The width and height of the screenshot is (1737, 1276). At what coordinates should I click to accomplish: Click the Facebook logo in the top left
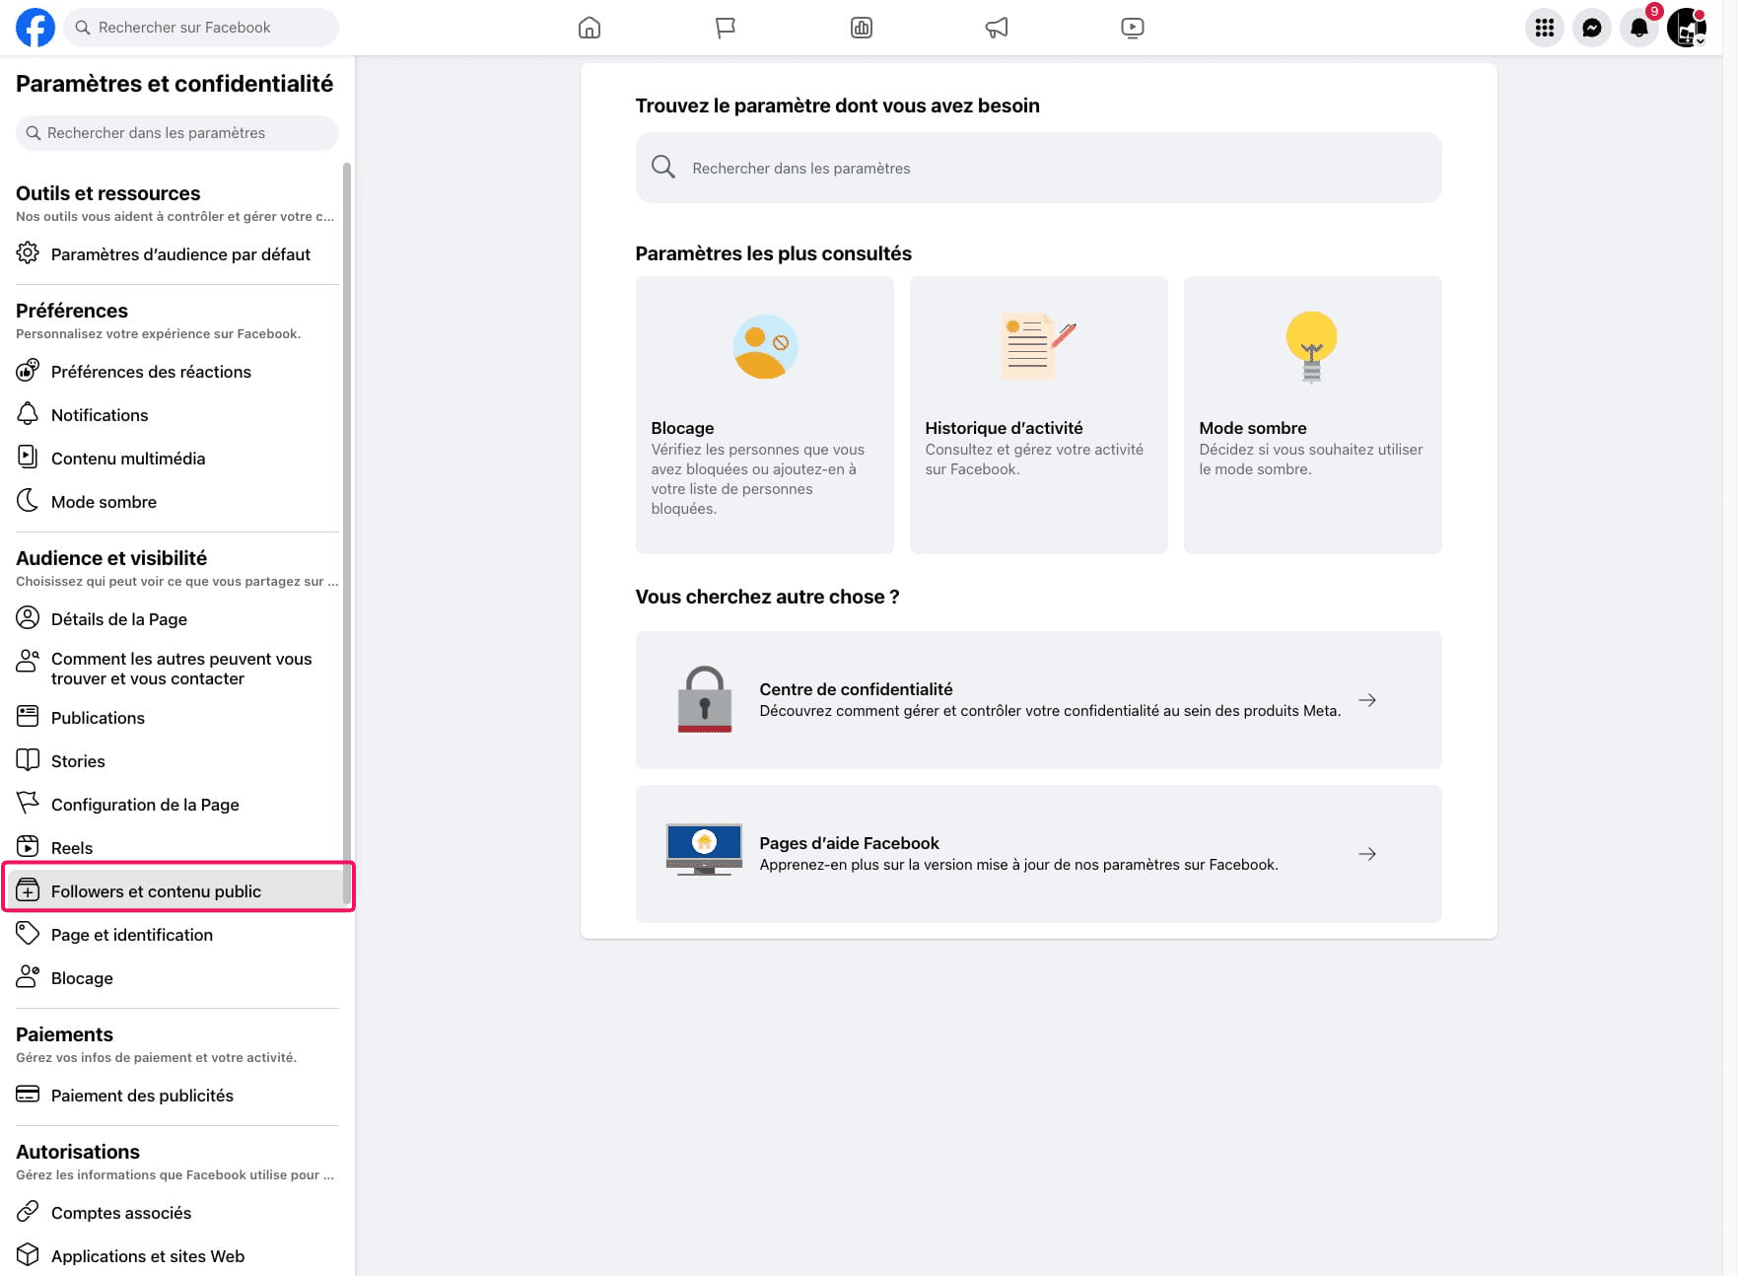35,27
